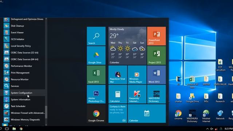Screen dimensions: 233x131
Task: Launch Resource Monitor
Action: pyautogui.click(x=23, y=79)
